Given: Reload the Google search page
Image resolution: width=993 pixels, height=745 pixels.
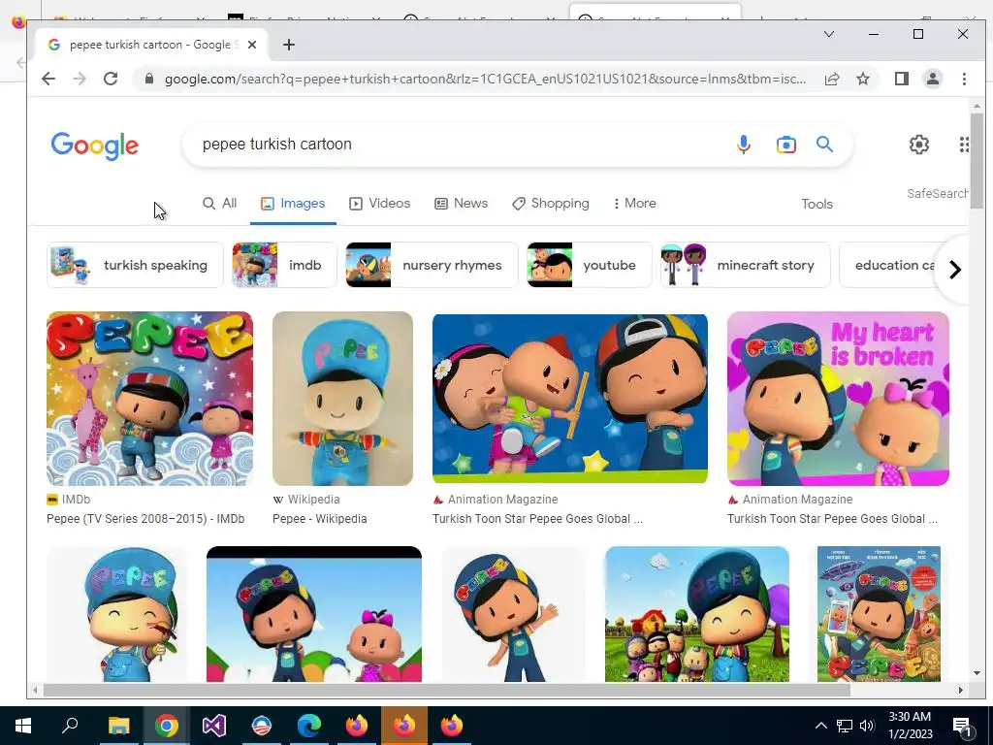Looking at the screenshot, I should click(111, 79).
